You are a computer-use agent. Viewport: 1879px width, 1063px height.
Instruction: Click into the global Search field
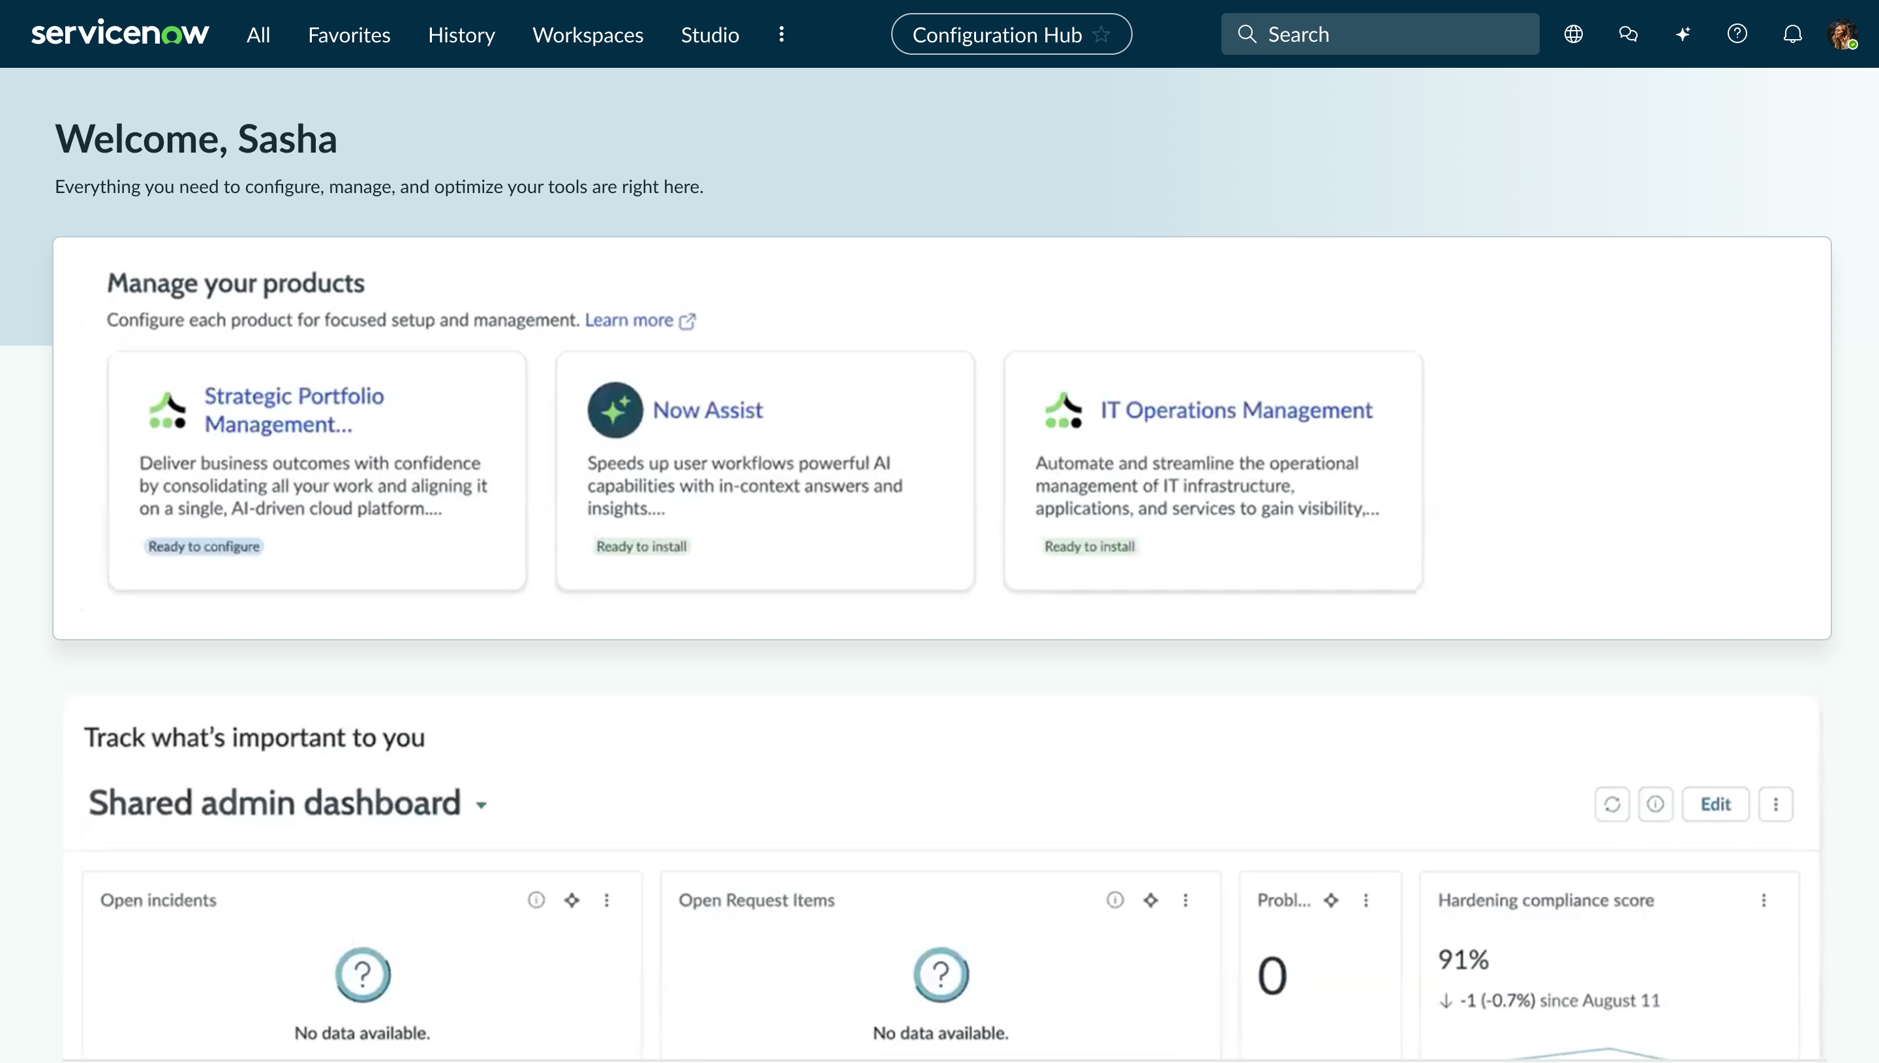1381,35
